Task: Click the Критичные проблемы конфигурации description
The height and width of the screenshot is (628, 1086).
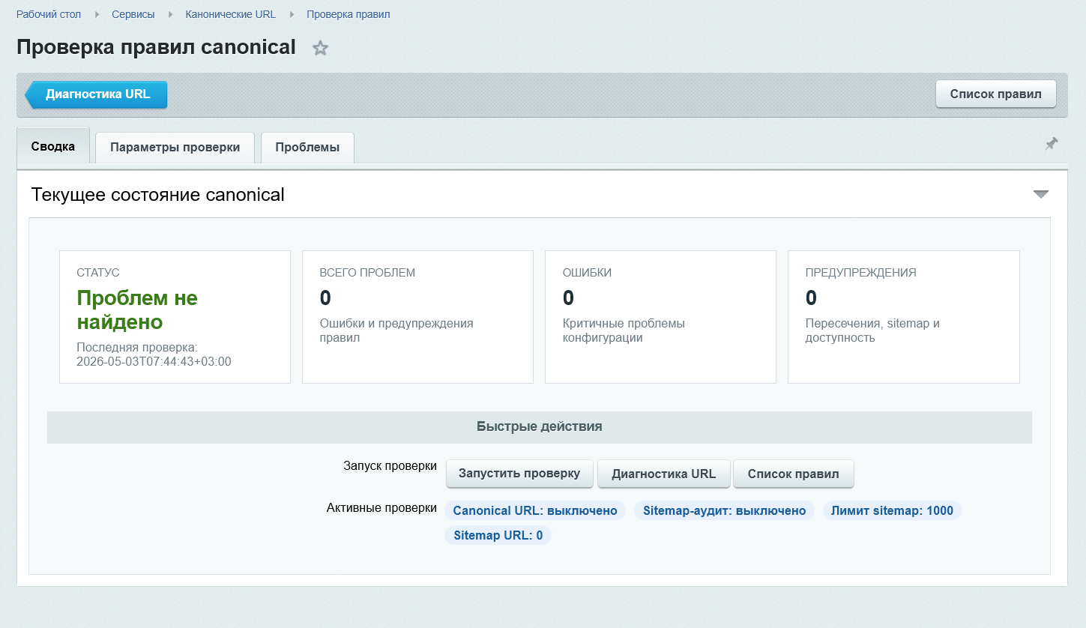Action: [x=624, y=330]
